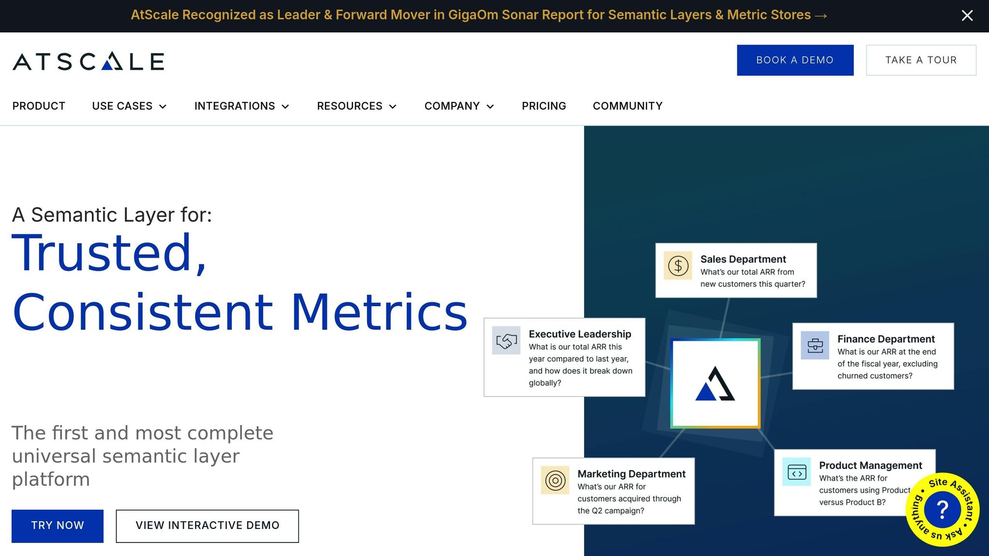Screen dimensions: 989x556
Task: Click the central AtScale logo tile
Action: click(x=715, y=384)
